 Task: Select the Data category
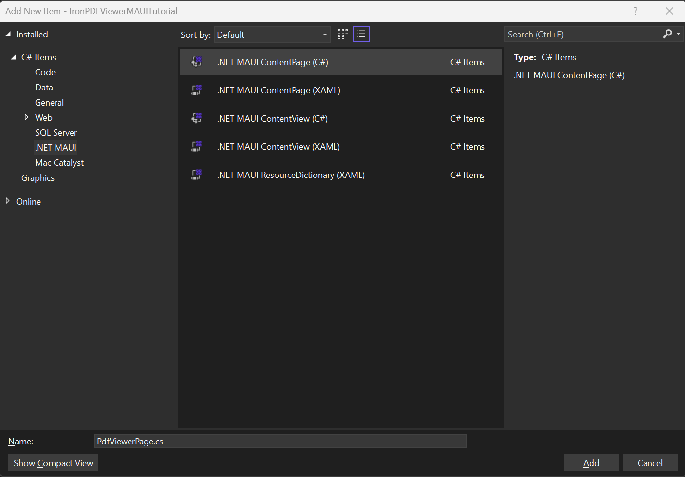[x=44, y=88]
